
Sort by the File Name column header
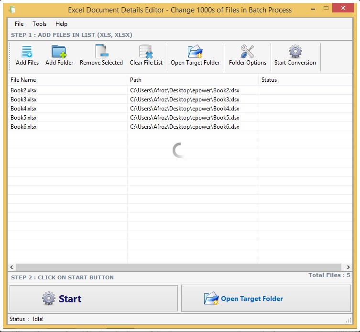pyautogui.click(x=67, y=80)
